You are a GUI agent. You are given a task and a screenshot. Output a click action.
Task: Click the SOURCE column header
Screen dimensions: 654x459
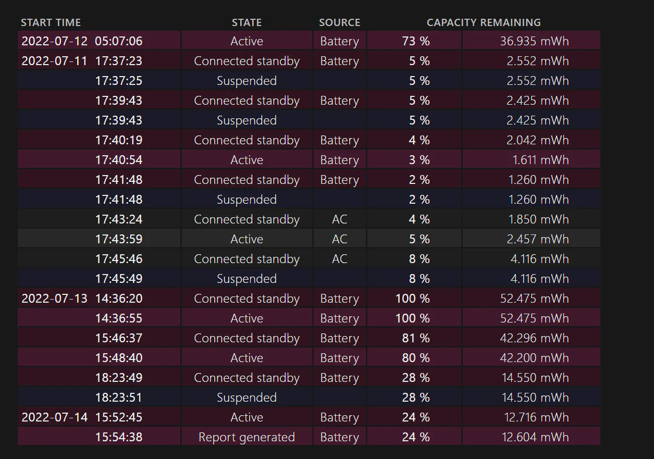pyautogui.click(x=339, y=22)
